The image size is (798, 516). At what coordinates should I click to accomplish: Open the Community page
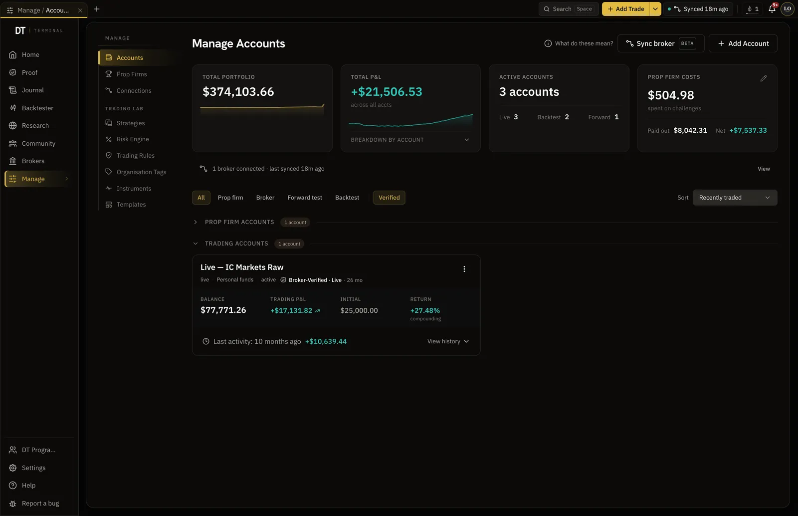point(37,143)
